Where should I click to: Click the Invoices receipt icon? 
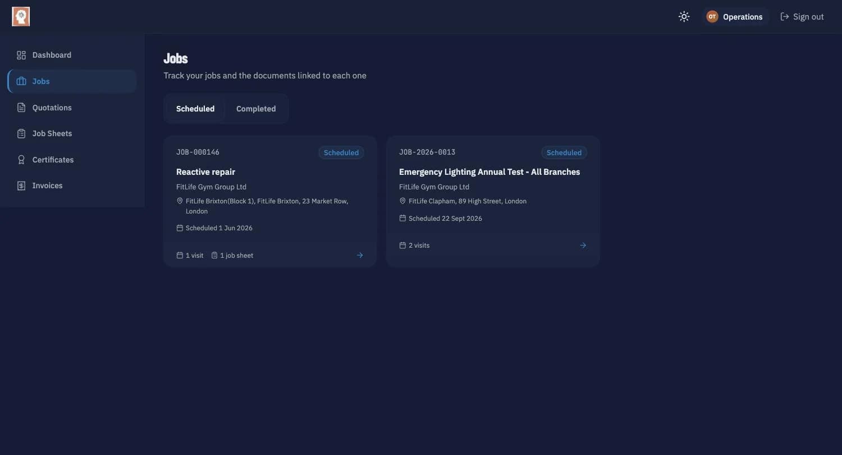point(21,185)
